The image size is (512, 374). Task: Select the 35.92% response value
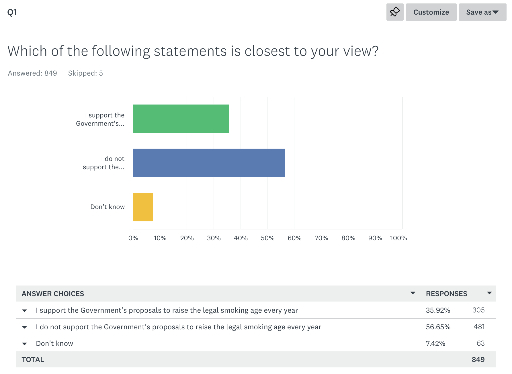coord(438,310)
